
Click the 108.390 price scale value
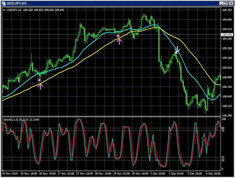coord(227,116)
